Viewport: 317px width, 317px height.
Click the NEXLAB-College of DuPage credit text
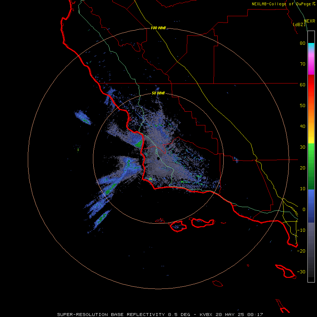(x=281, y=4)
